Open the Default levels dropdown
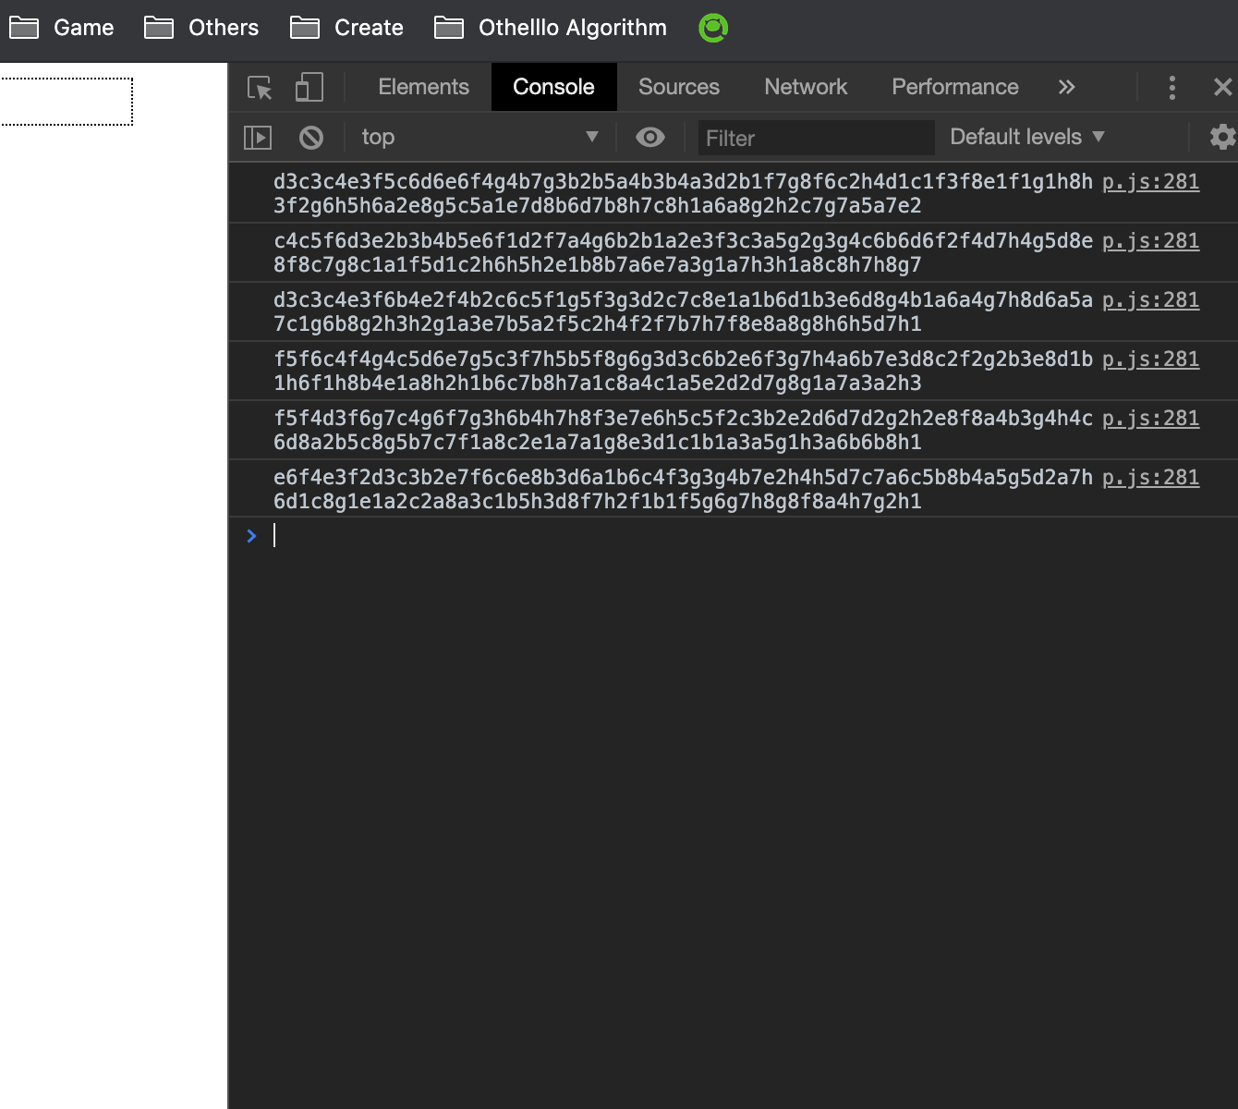 (1027, 137)
